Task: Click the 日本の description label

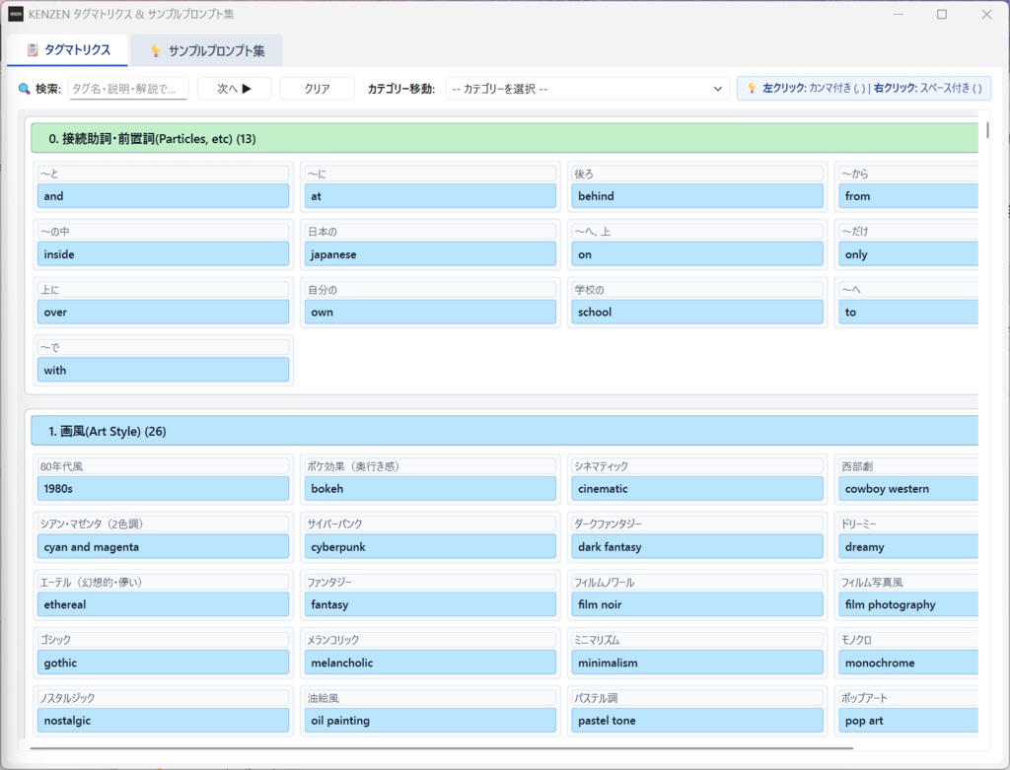Action: point(430,231)
